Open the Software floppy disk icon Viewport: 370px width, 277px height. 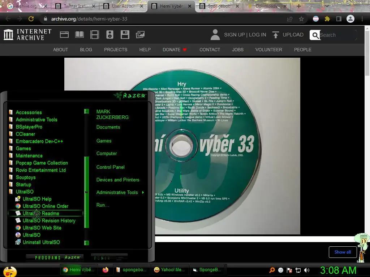(125, 35)
